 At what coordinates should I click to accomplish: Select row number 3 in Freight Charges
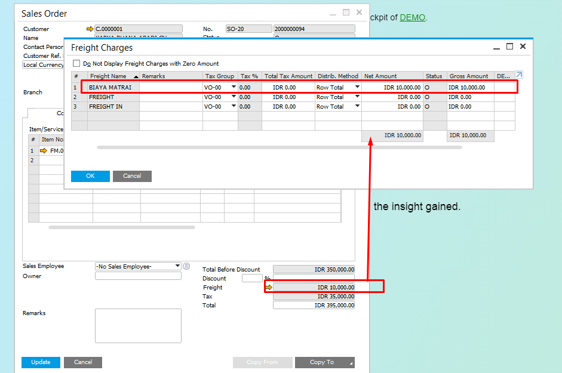79,107
